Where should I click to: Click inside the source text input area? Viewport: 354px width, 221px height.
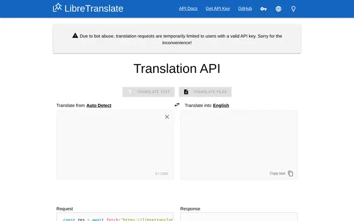pyautogui.click(x=115, y=145)
